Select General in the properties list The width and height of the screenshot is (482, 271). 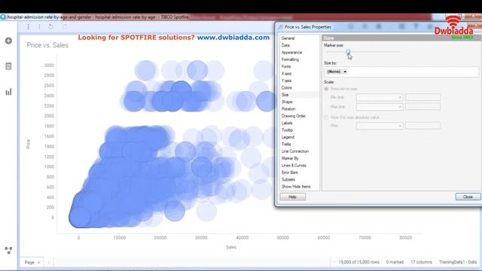coord(288,38)
